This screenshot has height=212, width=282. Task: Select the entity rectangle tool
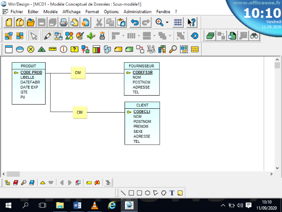[x=8, y=49]
